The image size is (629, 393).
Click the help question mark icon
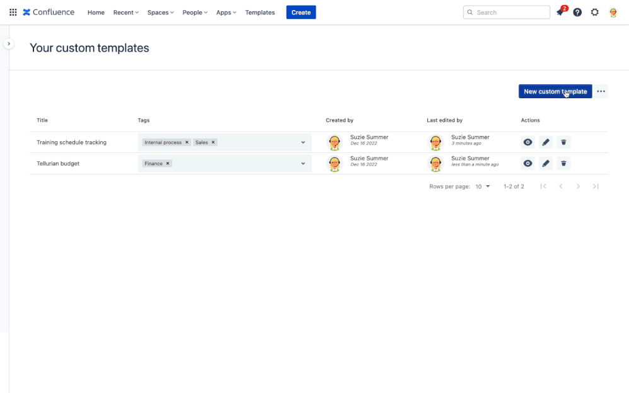(577, 12)
